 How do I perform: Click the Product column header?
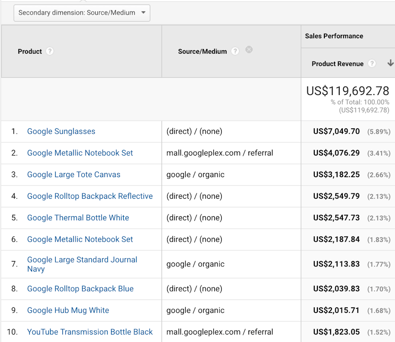point(30,51)
